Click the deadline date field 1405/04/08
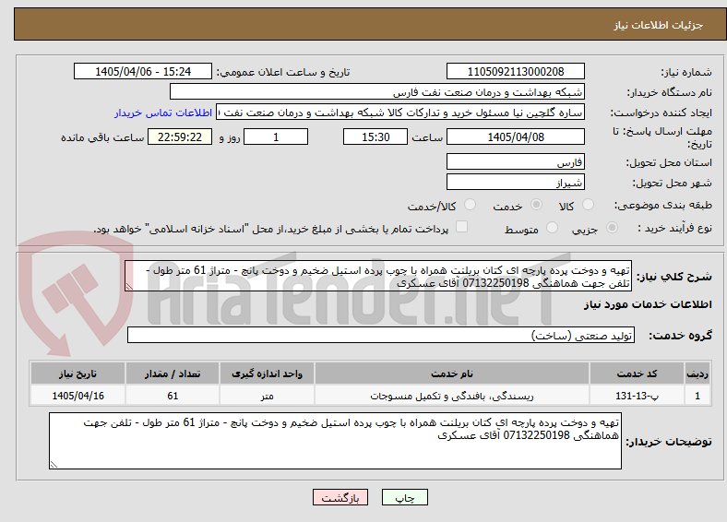 tap(515, 136)
